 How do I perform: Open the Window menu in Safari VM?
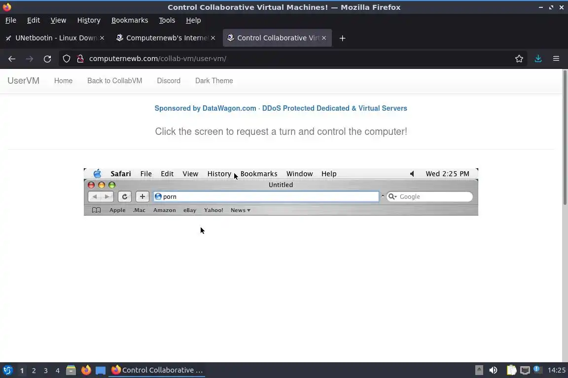[300, 174]
